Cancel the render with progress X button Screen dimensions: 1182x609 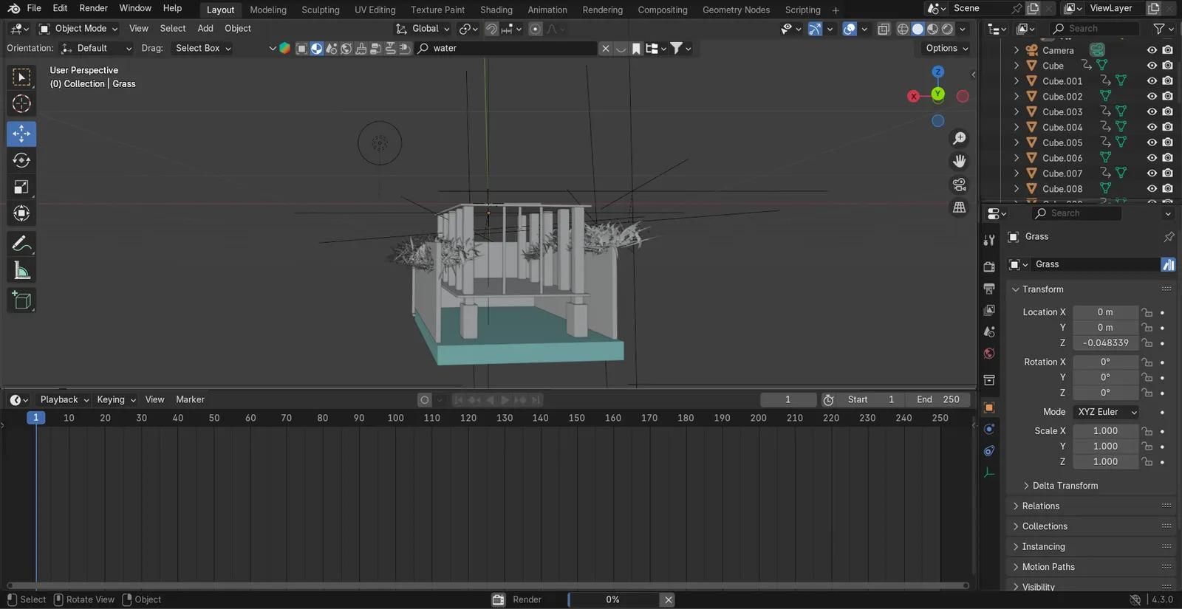668,599
